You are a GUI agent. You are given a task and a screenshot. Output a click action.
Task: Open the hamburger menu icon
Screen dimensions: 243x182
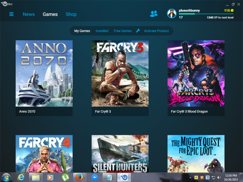click(11, 14)
